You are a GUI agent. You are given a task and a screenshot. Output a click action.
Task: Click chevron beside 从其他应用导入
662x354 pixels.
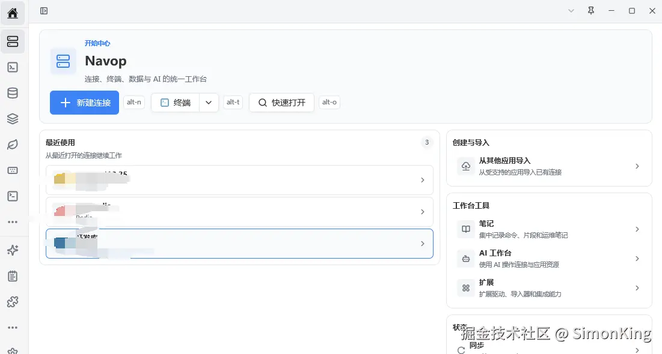(637, 166)
